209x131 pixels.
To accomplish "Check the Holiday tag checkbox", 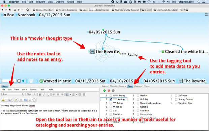I will (x=138, y=99).
